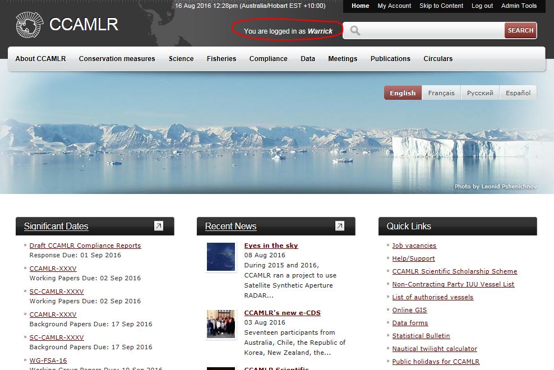Switch language to Русский

point(480,92)
